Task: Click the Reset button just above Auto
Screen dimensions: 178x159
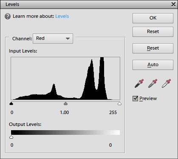Action: click(x=153, y=48)
